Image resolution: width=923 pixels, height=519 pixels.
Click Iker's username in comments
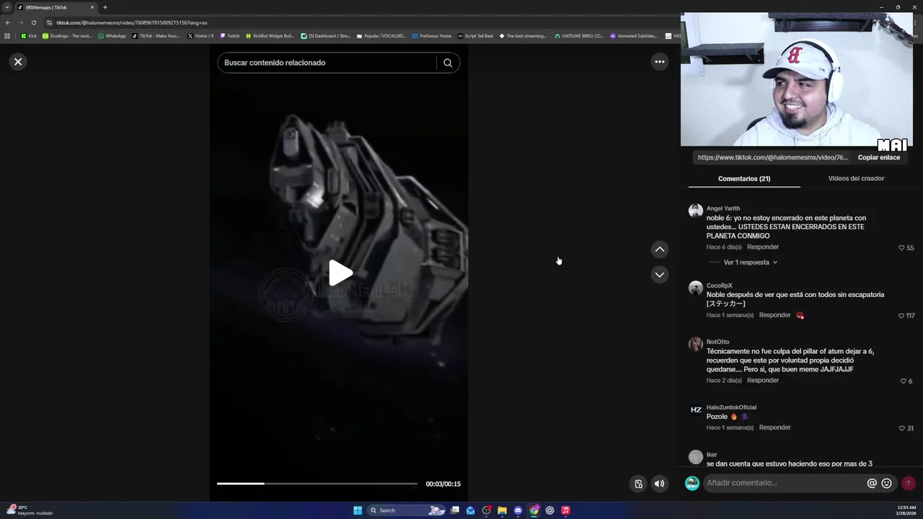pyautogui.click(x=712, y=455)
